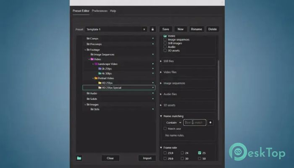Click the 2k 25fps folder icon
Screen dimensions: 294x168
(x=100, y=68)
